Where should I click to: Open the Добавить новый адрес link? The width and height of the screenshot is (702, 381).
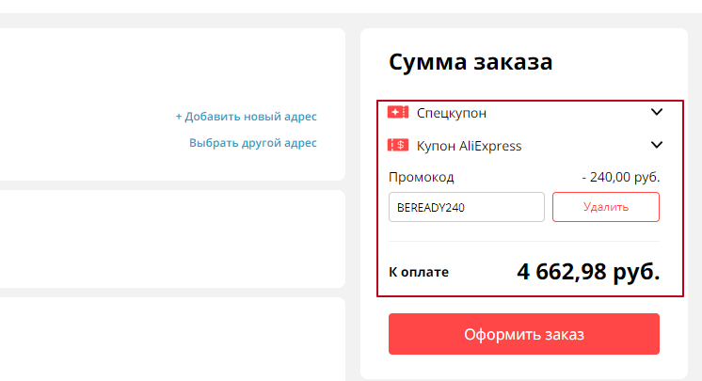(250, 117)
